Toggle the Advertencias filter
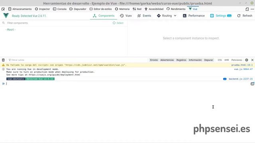255x143 pixels. click(x=167, y=60)
